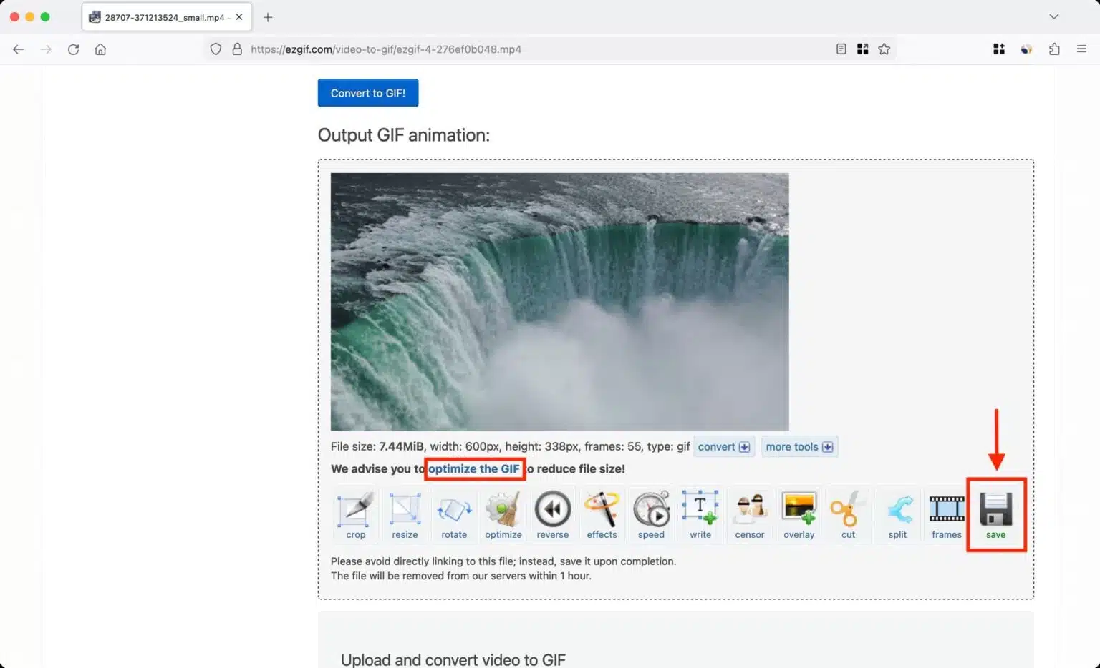Select the cut tool
Image resolution: width=1100 pixels, height=668 pixels.
848,514
